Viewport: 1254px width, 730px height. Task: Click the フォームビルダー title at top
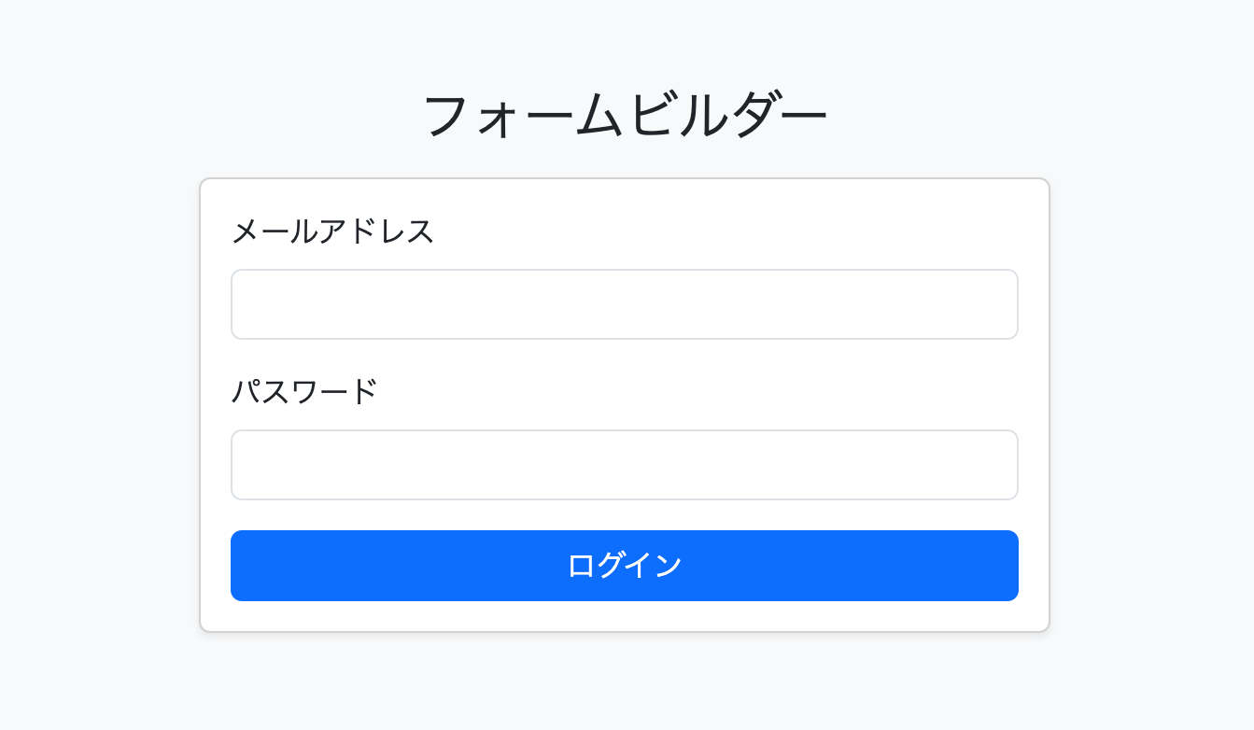(626, 116)
